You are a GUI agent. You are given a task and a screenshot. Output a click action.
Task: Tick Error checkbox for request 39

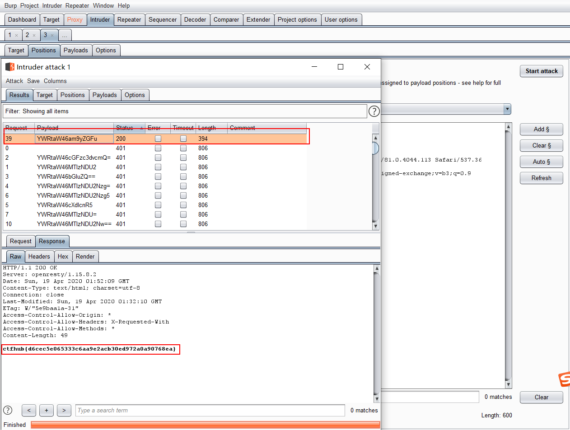click(158, 139)
